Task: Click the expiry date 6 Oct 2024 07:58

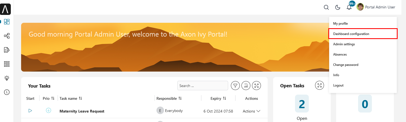Action: point(218,111)
